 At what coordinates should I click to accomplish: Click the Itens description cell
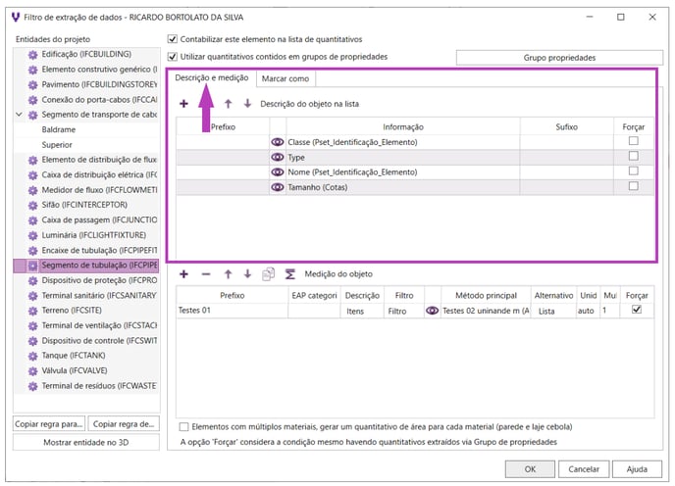click(362, 311)
